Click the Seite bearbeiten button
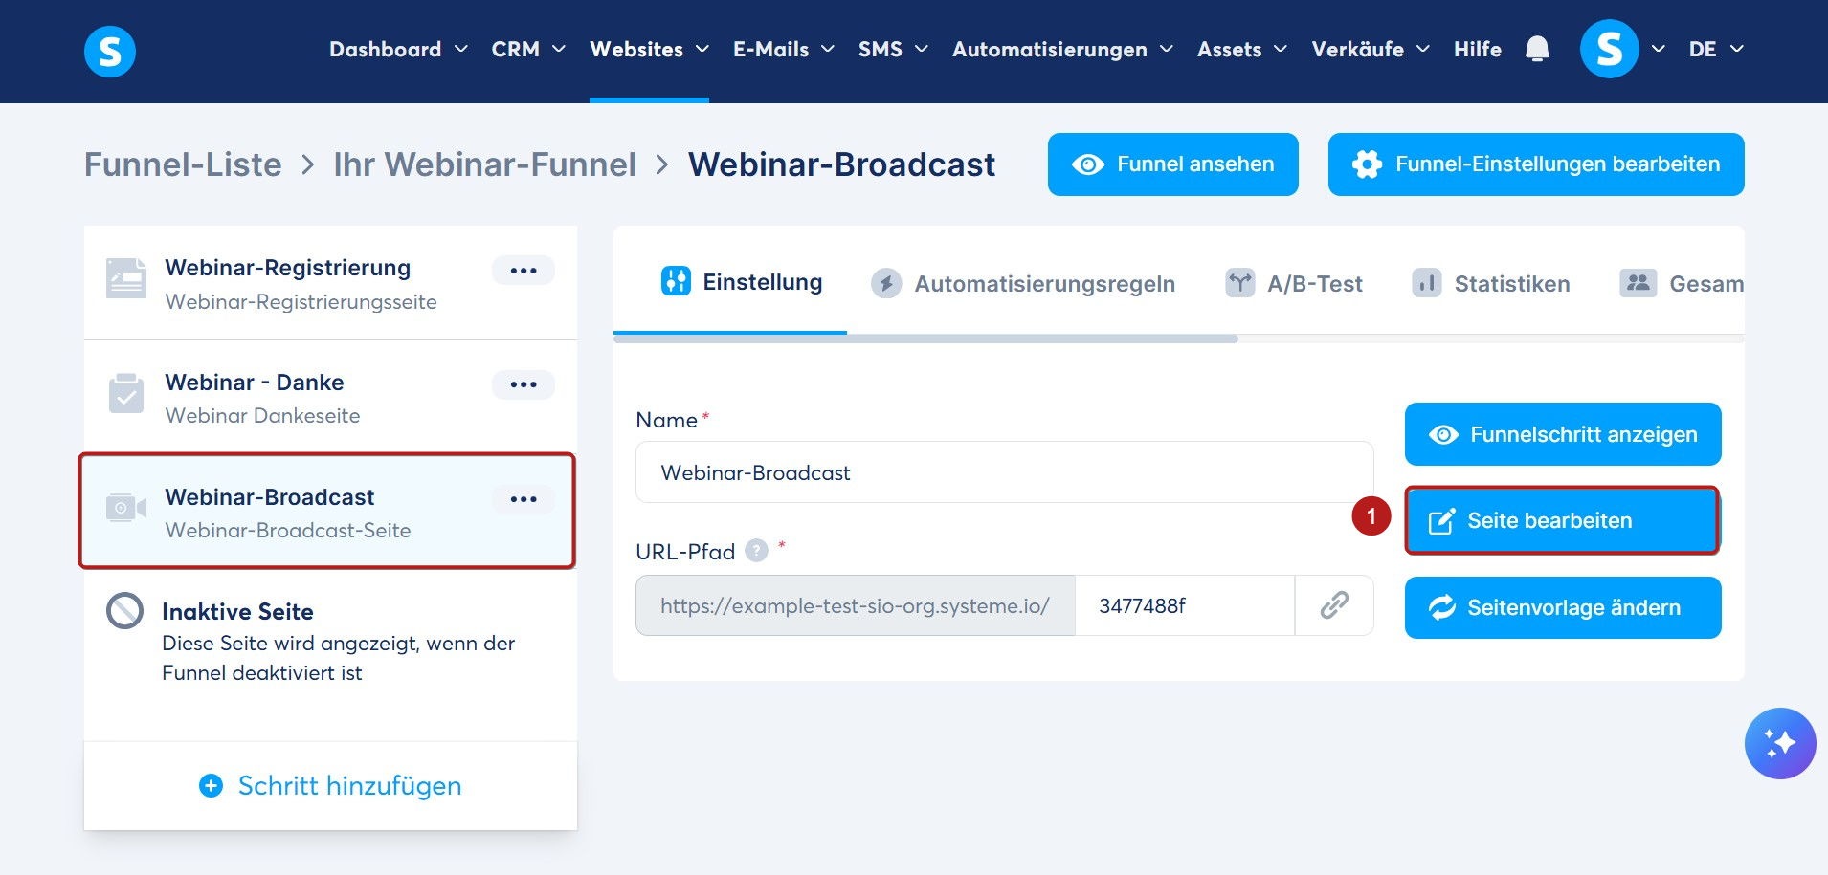Screen dimensions: 1828x875 [1563, 520]
